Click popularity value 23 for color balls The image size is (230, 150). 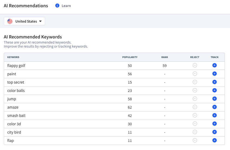point(130,91)
